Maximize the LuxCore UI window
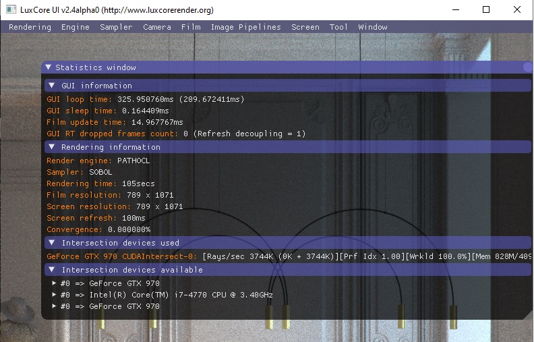This screenshot has width=534, height=342. point(486,9)
